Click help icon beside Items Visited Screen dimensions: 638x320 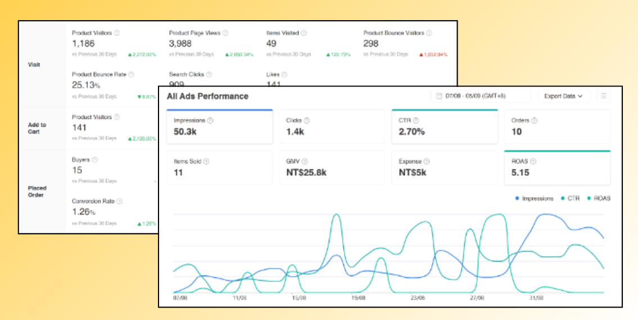tap(303, 33)
